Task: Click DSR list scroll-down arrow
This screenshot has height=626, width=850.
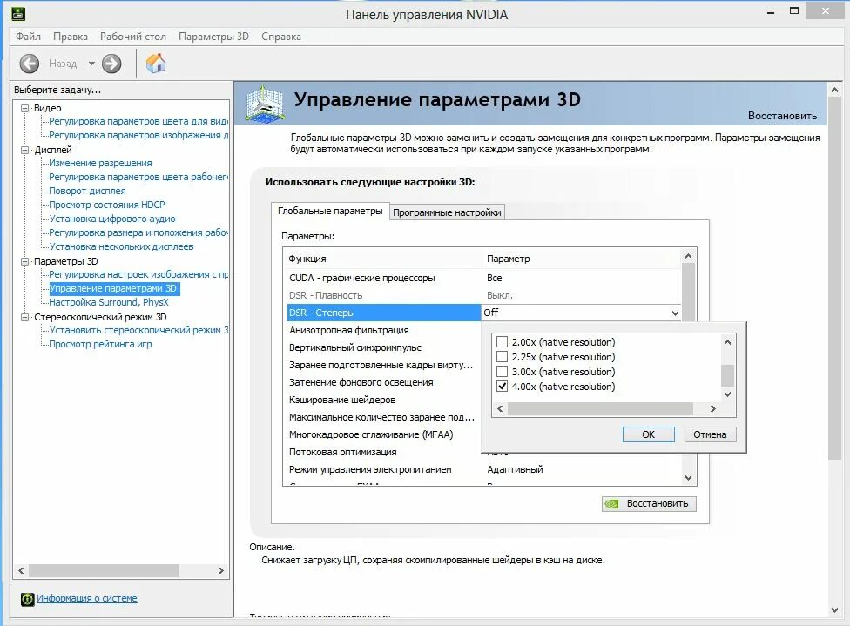Action: [727, 394]
